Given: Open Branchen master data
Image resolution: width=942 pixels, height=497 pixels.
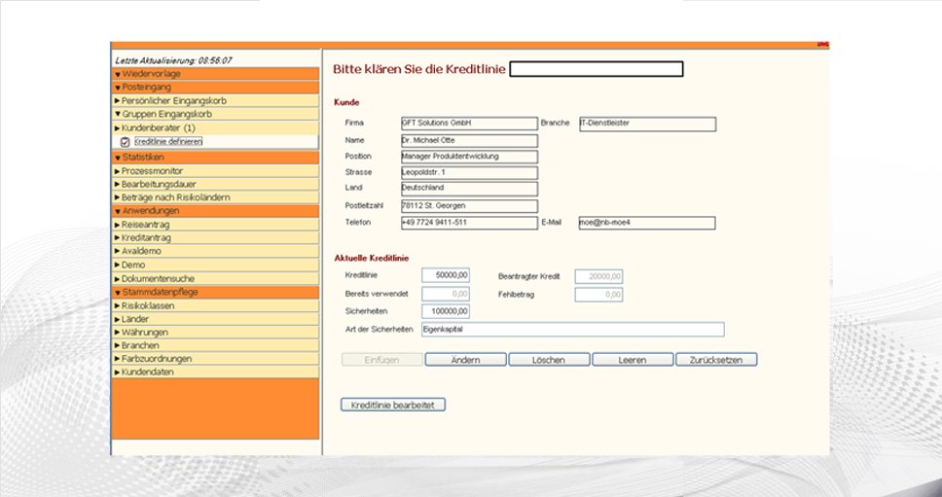Looking at the screenshot, I should [215, 345].
